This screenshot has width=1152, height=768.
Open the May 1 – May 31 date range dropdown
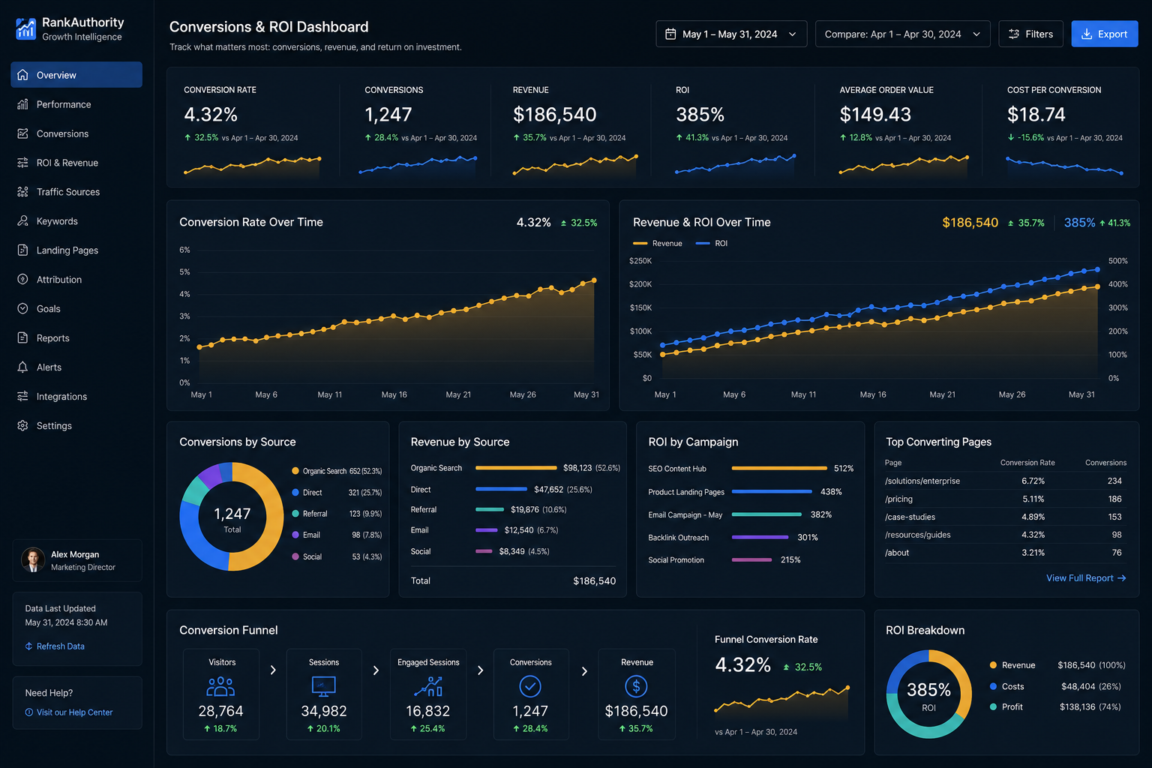coord(731,34)
